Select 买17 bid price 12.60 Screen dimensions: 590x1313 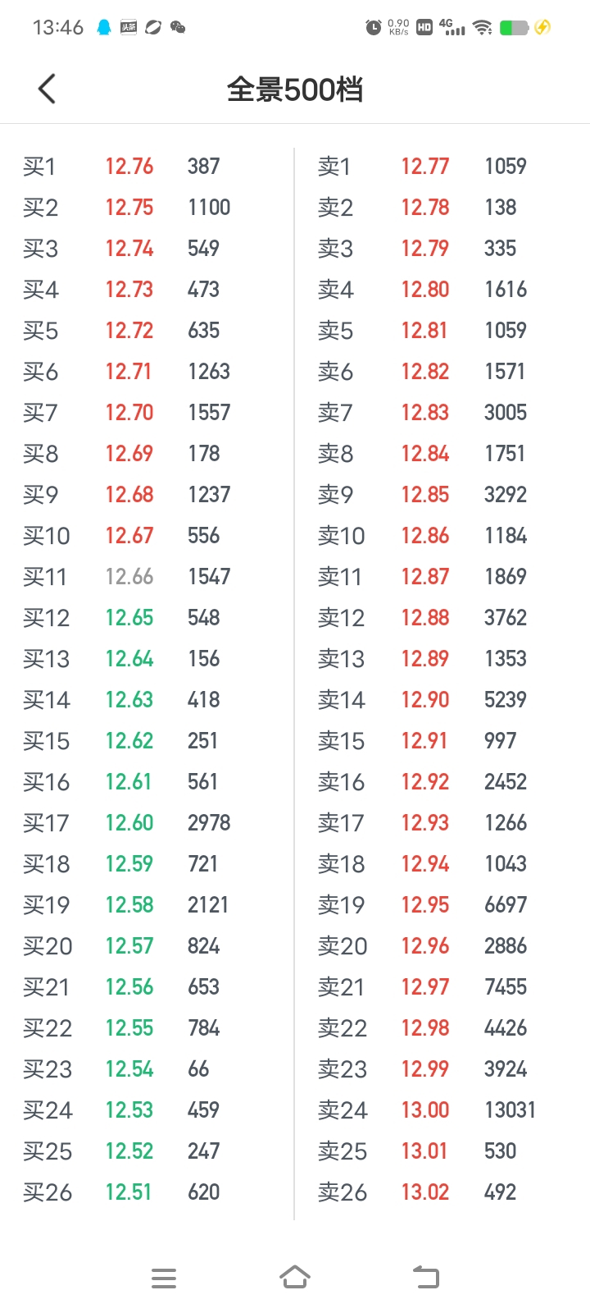[x=129, y=823]
